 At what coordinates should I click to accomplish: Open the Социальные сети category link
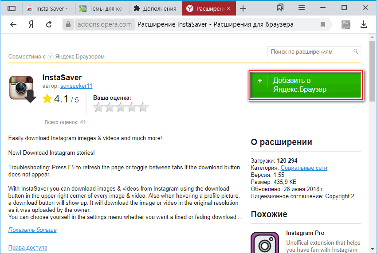[304, 168]
